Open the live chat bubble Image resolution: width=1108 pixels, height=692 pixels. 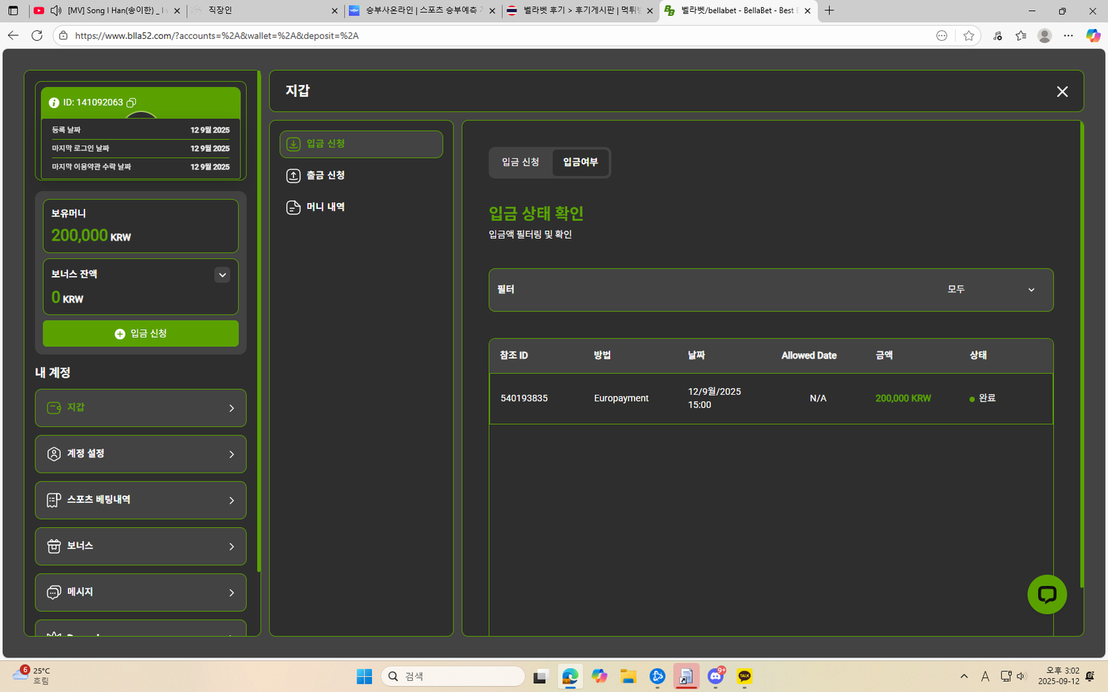pyautogui.click(x=1046, y=594)
